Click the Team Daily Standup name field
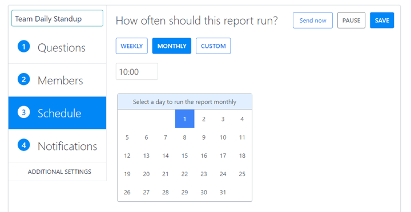This screenshot has height=212, width=411. point(57,18)
